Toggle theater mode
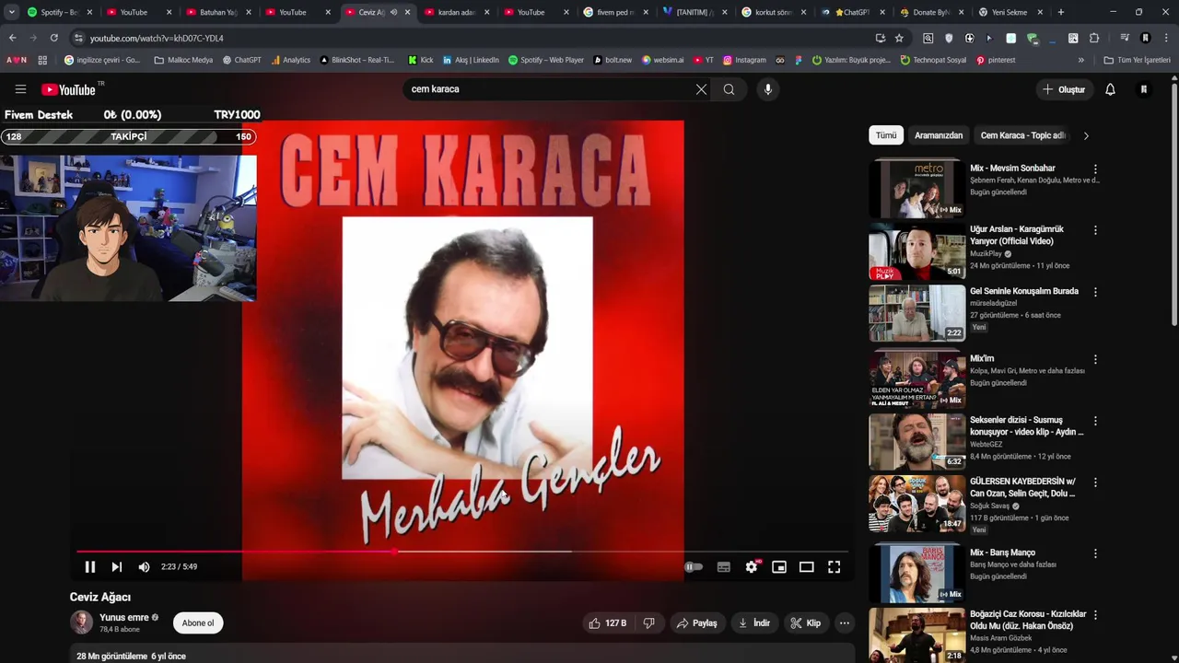Screen dimensions: 1179x663 pos(806,567)
